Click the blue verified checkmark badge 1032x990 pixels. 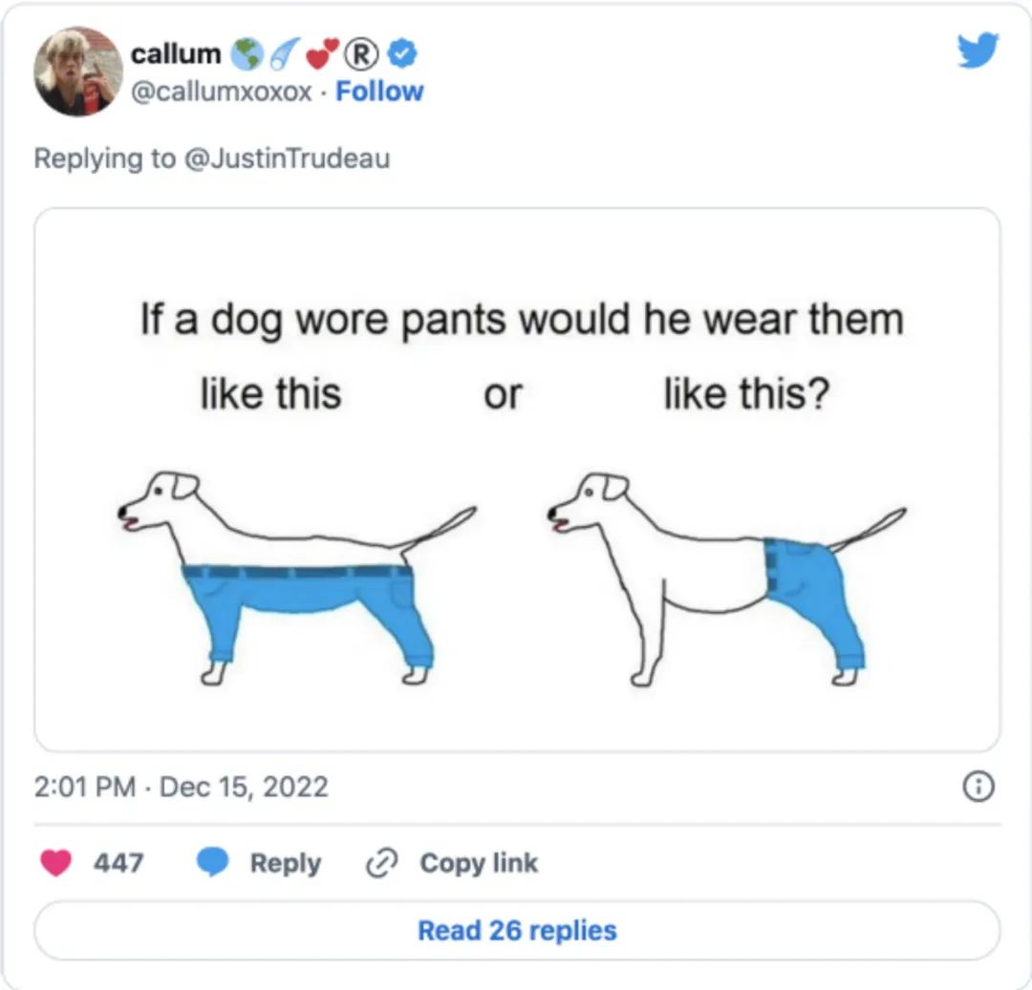(401, 53)
